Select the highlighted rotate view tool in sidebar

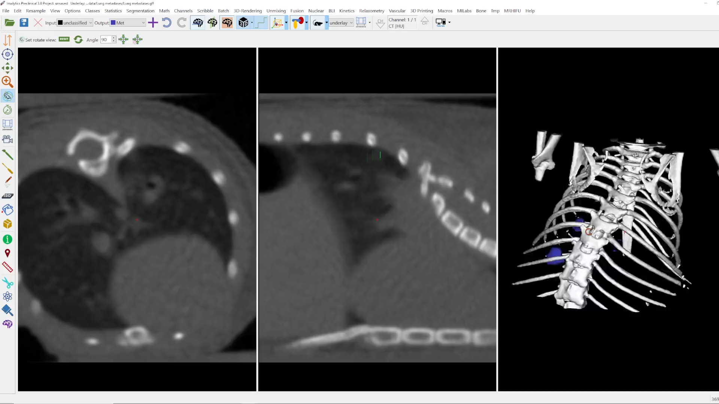(x=7, y=96)
